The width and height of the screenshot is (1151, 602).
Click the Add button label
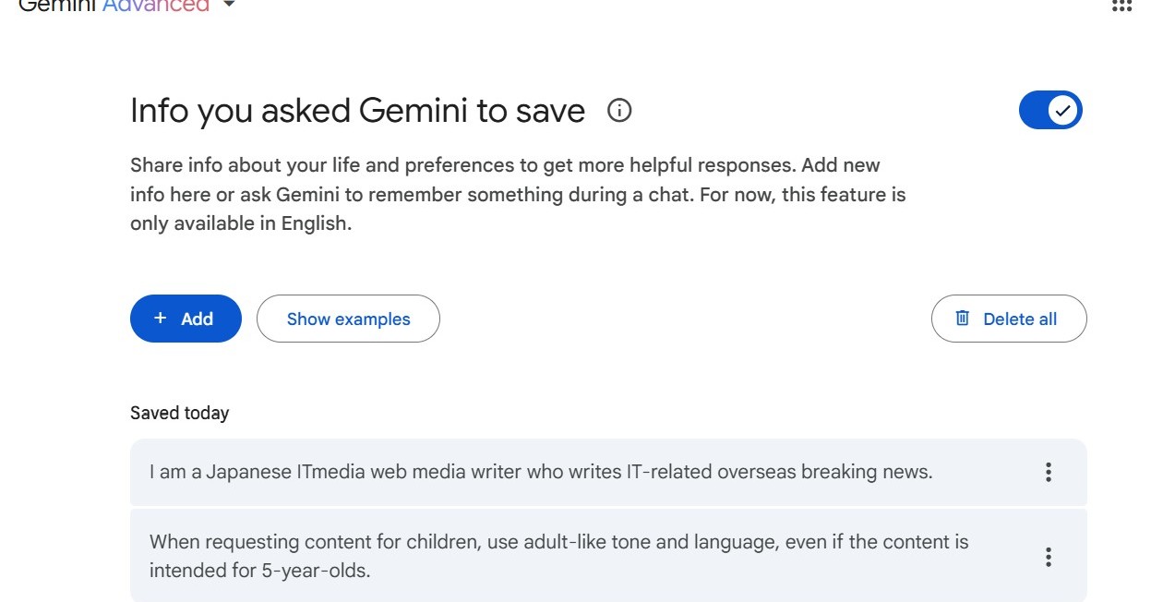(x=197, y=319)
